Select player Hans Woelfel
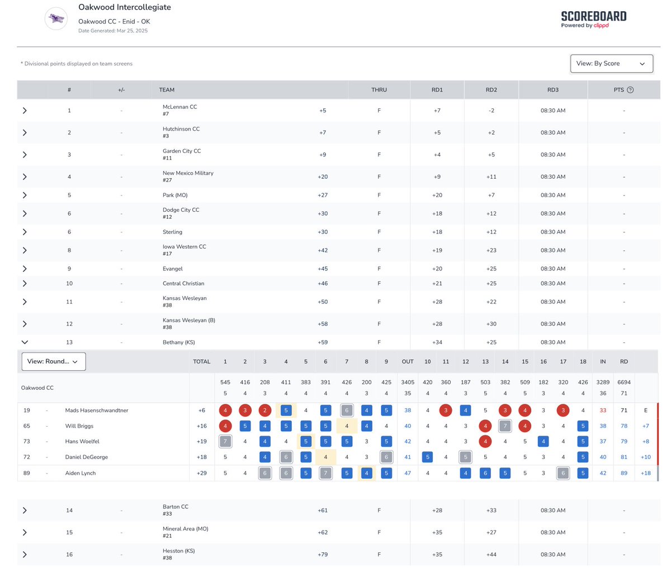 click(x=82, y=442)
